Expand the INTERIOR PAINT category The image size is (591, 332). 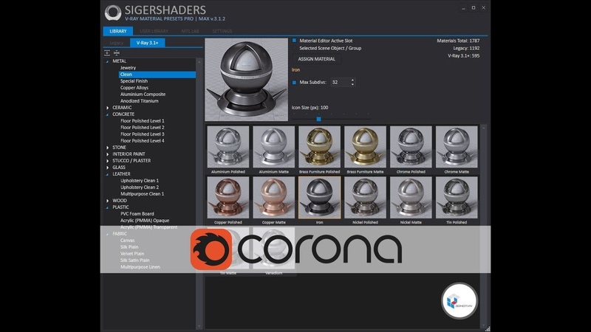pyautogui.click(x=107, y=154)
